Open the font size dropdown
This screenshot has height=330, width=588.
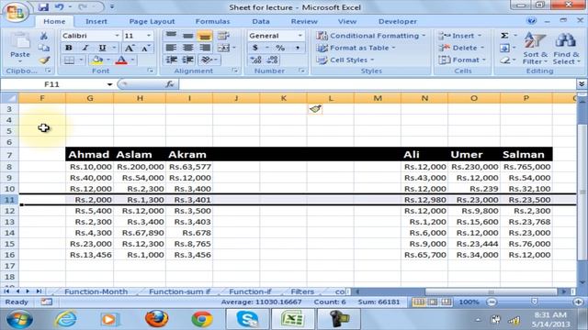149,36
